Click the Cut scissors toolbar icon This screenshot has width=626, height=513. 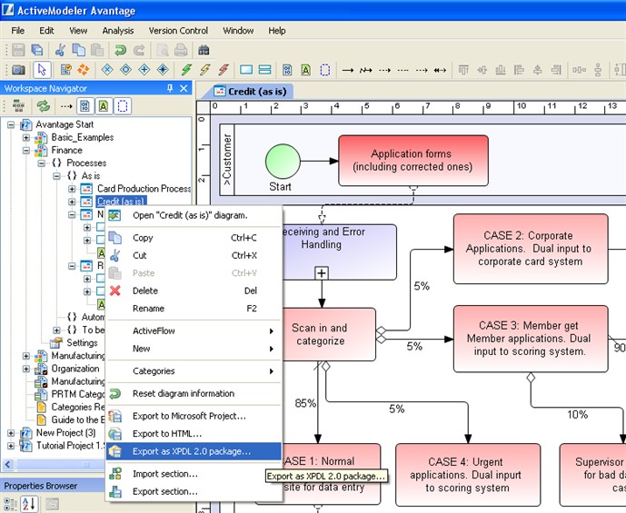[x=60, y=50]
